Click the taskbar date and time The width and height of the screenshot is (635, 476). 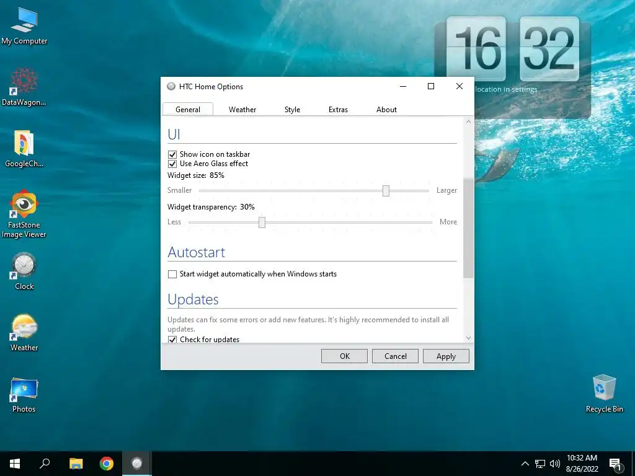pos(582,464)
